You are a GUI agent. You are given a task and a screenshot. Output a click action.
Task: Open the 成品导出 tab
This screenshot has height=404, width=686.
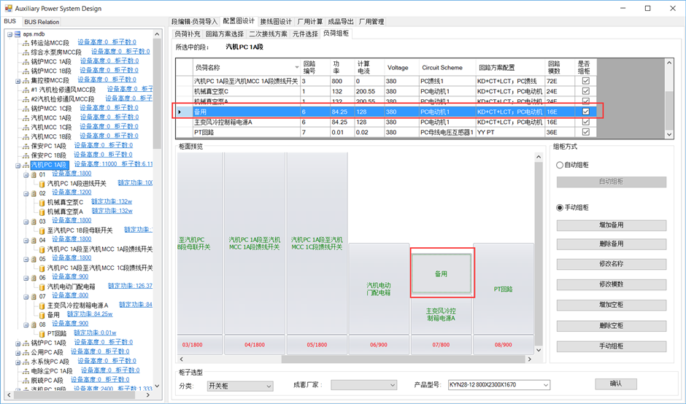tap(340, 21)
